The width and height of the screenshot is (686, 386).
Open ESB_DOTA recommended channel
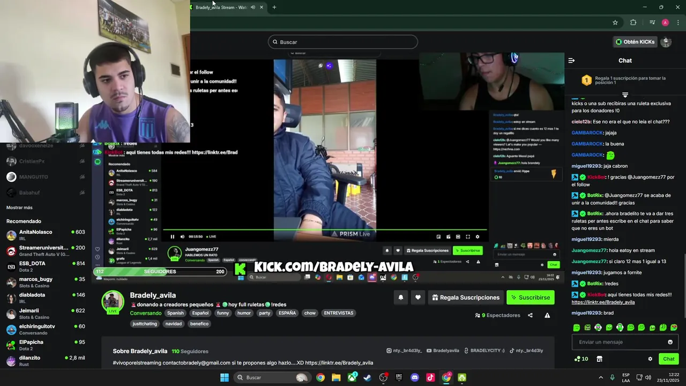coord(46,266)
